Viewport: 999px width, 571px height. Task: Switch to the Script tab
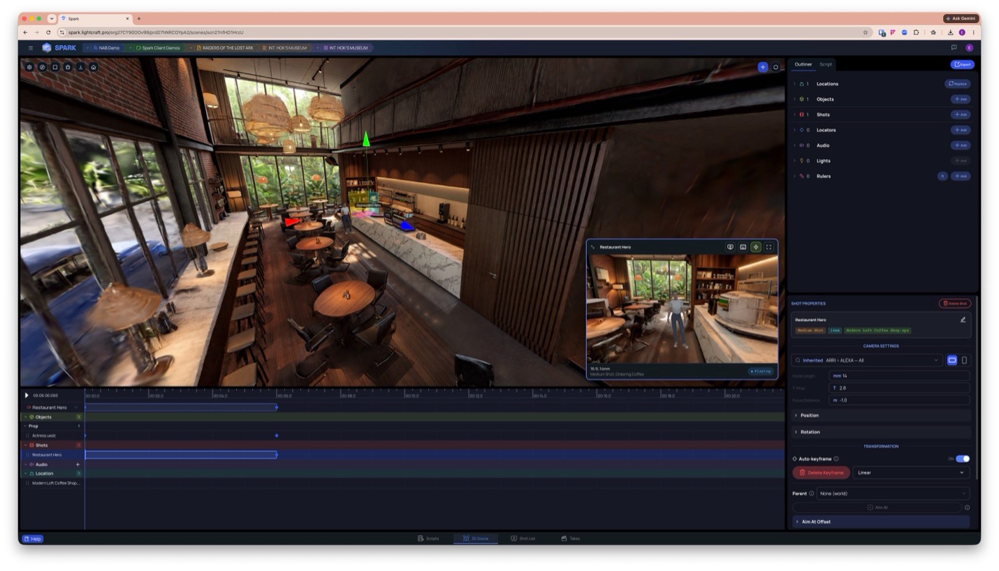click(826, 64)
